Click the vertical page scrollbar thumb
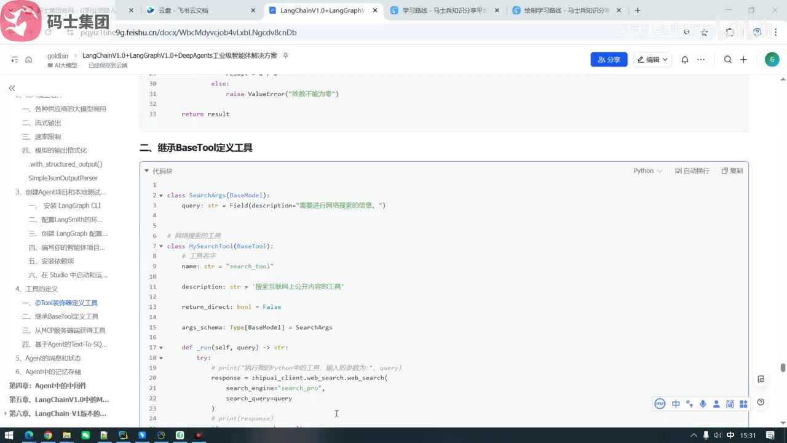This screenshot has width=787, height=443. 783,368
